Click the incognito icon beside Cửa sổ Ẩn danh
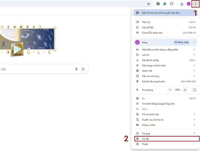Screen dimensions: 201x151 coord(137,33)
